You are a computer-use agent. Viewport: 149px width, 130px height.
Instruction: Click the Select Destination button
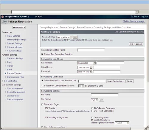coord(116,81)
